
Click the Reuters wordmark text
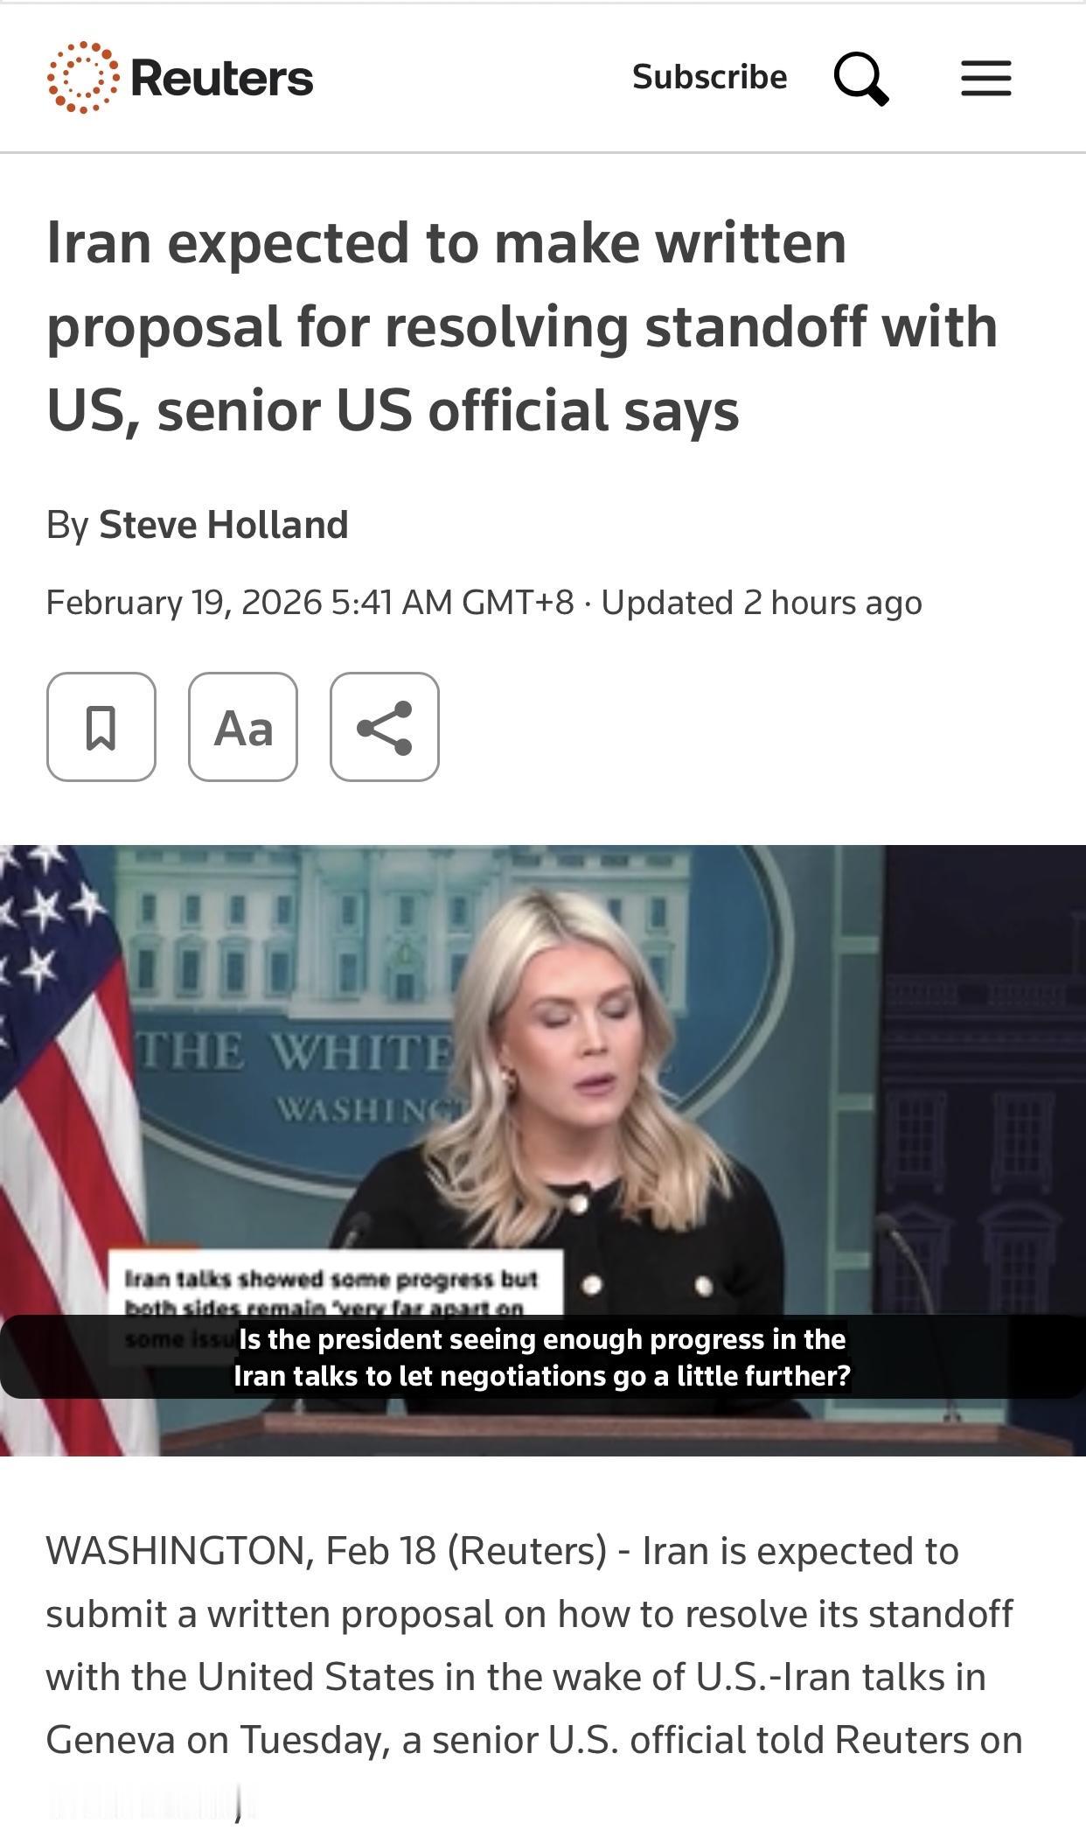(222, 78)
